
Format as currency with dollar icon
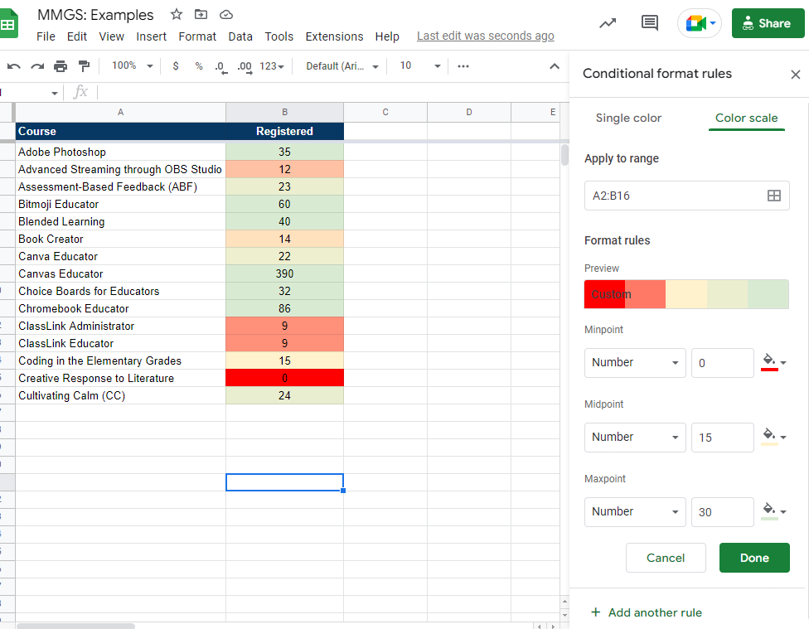[x=176, y=66]
